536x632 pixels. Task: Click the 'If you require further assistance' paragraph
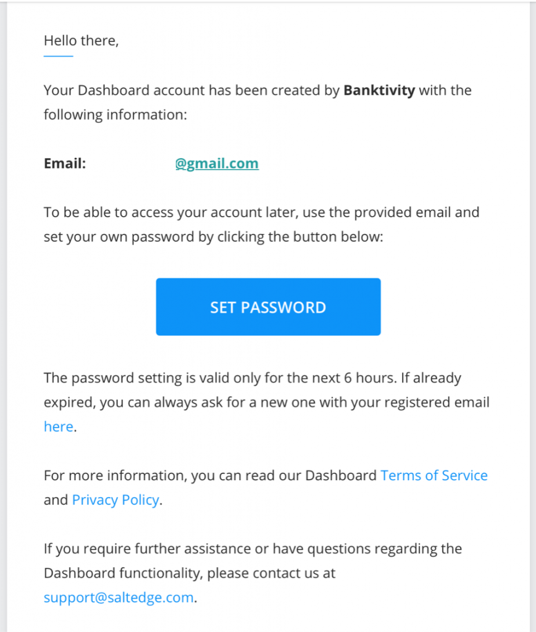(253, 549)
